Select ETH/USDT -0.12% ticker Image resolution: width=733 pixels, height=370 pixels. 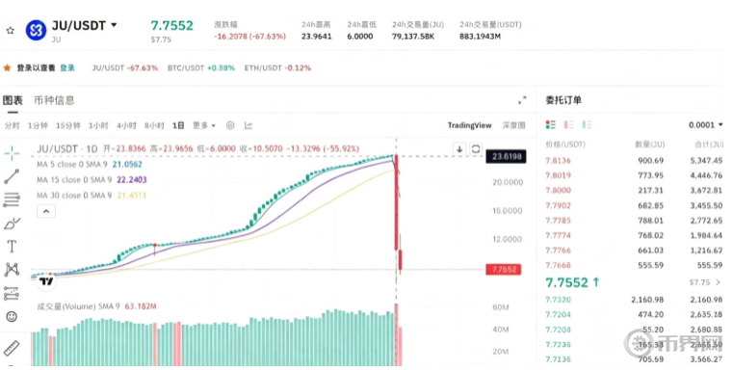277,67
